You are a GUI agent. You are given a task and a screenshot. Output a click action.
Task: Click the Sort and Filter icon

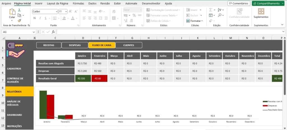pos(220,10)
